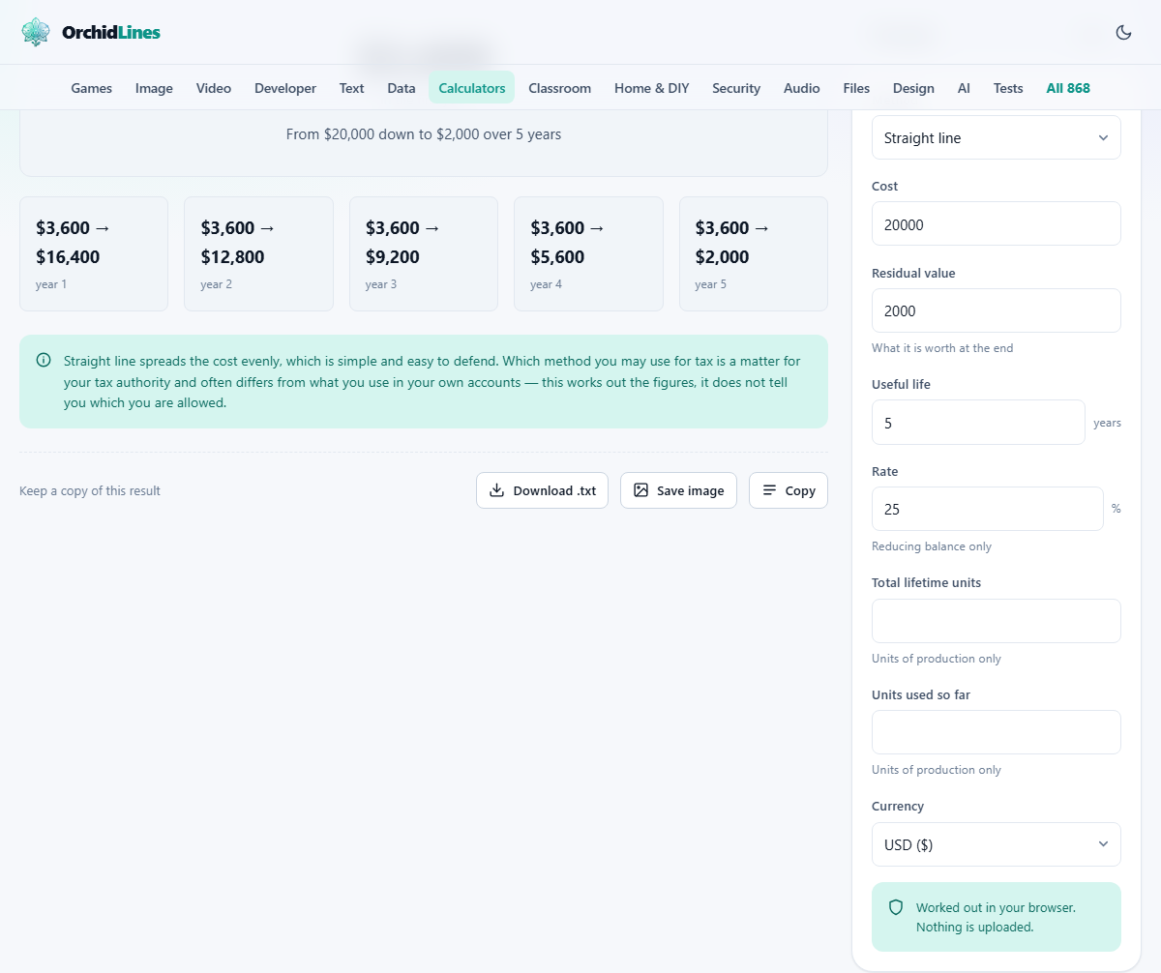1161x973 pixels.
Task: Open the Games tab
Action: [x=92, y=88]
